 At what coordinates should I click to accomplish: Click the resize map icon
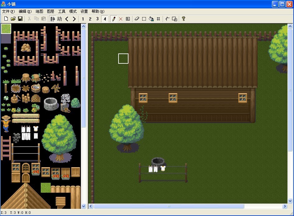[x=167, y=19]
